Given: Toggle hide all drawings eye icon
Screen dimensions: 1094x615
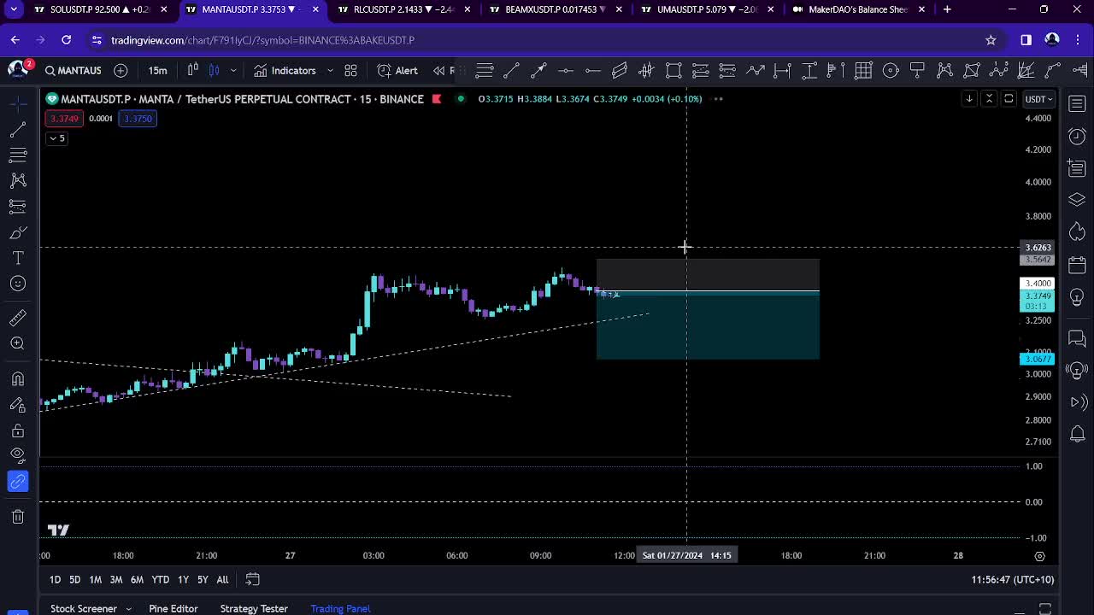Looking at the screenshot, I should pos(18,456).
